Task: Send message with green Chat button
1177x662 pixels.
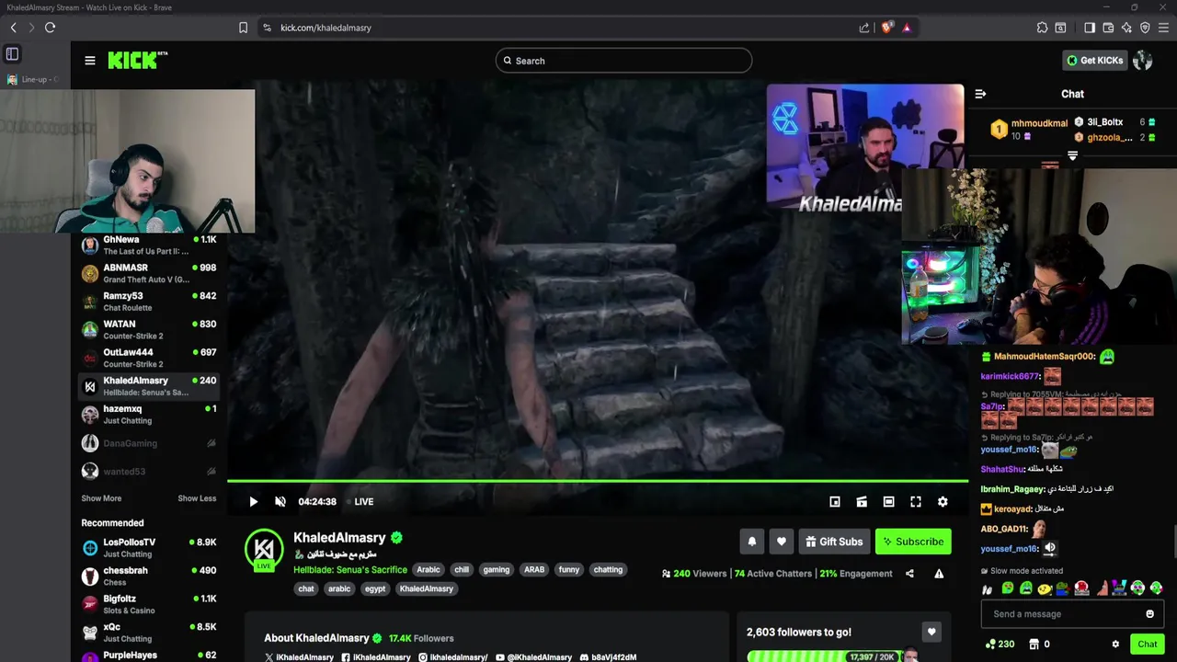Action: coord(1147,645)
